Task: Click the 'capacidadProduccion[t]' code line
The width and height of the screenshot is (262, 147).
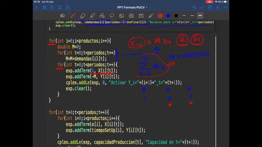Action: click(128, 142)
